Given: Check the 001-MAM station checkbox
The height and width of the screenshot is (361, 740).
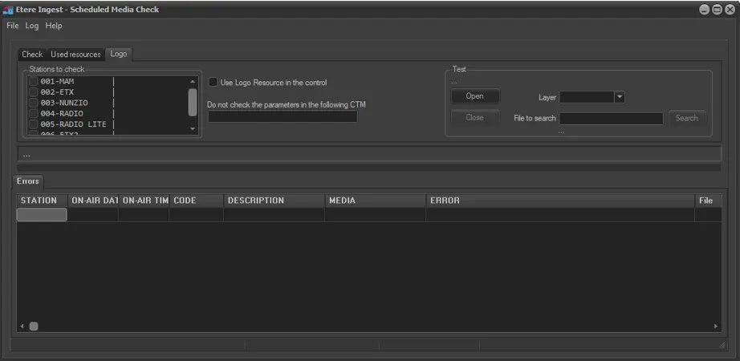Looking at the screenshot, I should tap(33, 81).
